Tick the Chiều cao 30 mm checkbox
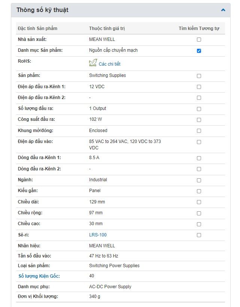The width and height of the screenshot is (240, 307). click(x=199, y=224)
